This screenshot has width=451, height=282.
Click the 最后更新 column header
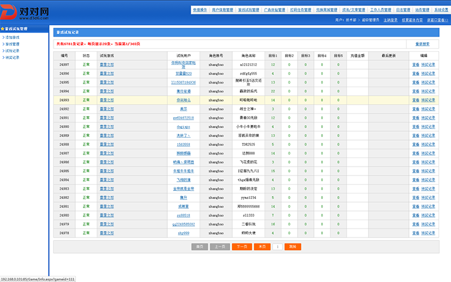click(x=388, y=56)
